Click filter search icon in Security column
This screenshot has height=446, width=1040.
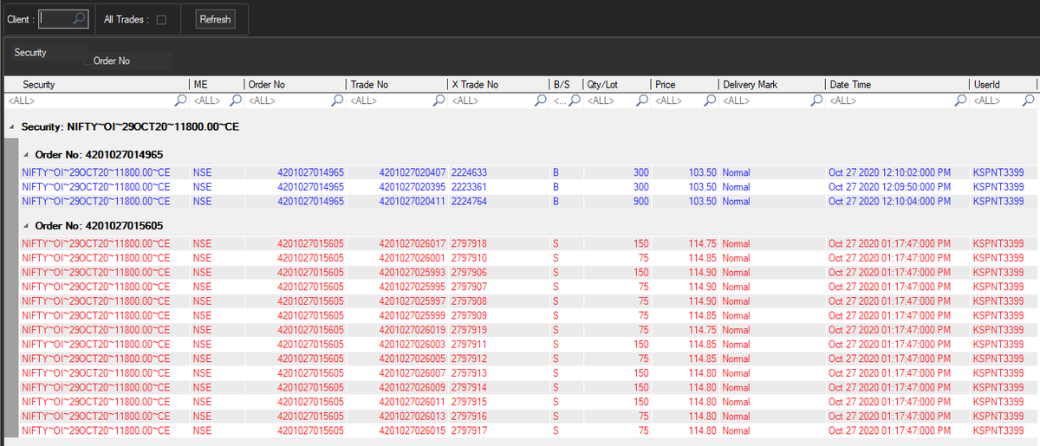tap(180, 100)
